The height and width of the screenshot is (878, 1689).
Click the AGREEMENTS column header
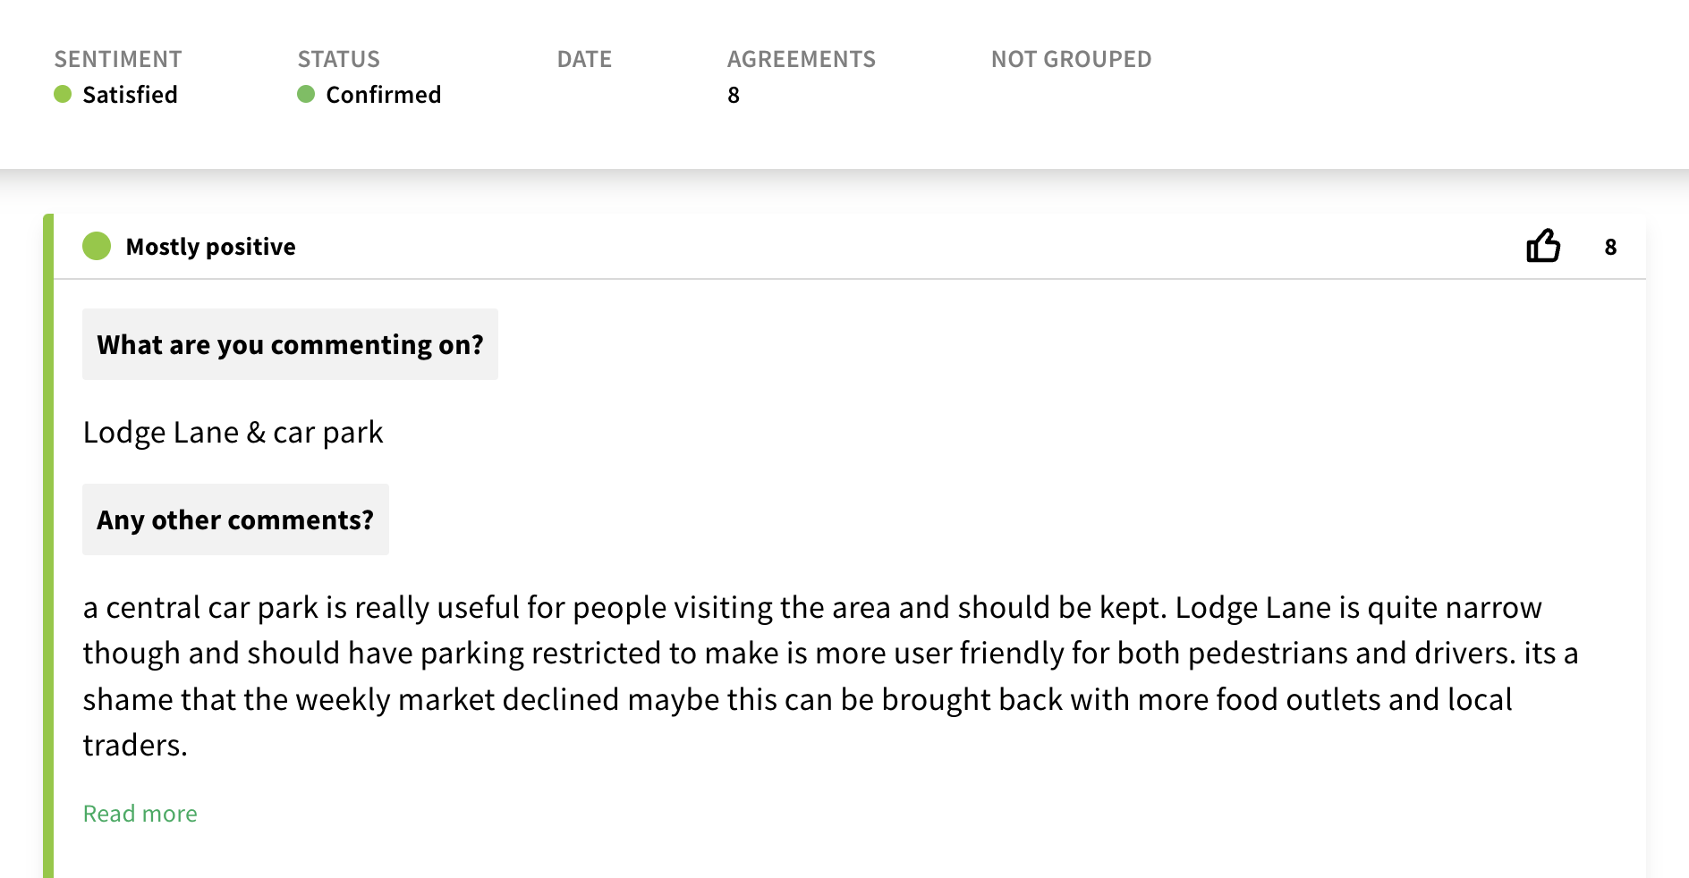pyautogui.click(x=801, y=59)
